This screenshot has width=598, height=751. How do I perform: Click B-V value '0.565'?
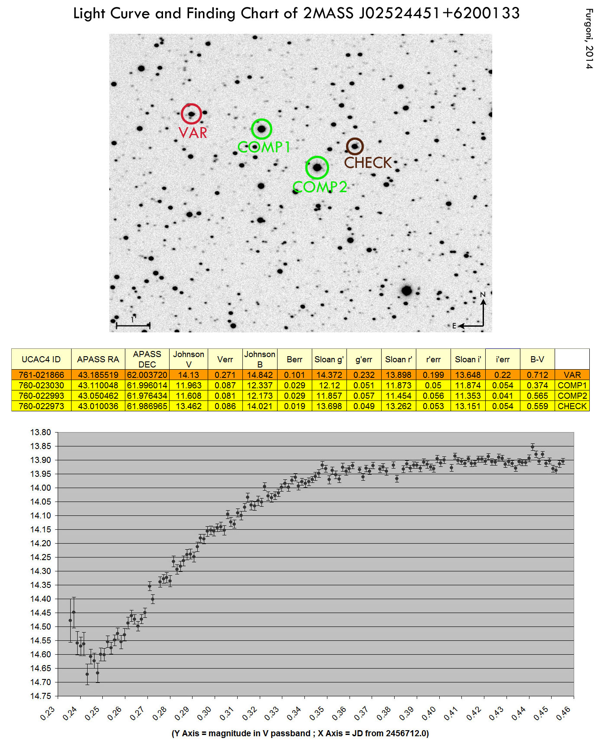(537, 396)
